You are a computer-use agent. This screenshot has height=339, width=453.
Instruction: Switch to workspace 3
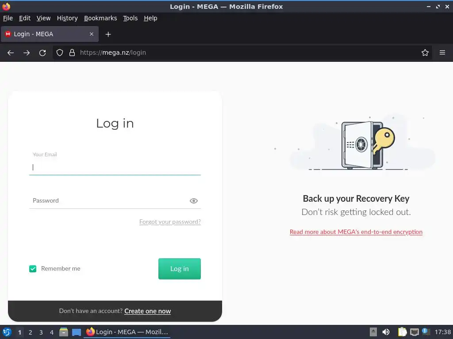[41, 332]
